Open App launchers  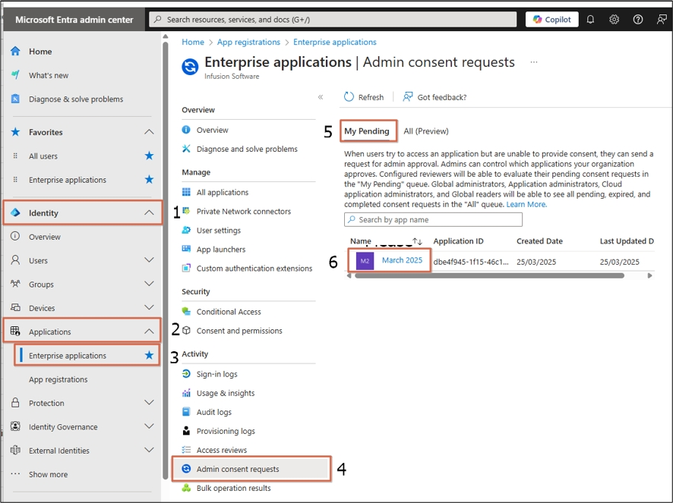[220, 250]
